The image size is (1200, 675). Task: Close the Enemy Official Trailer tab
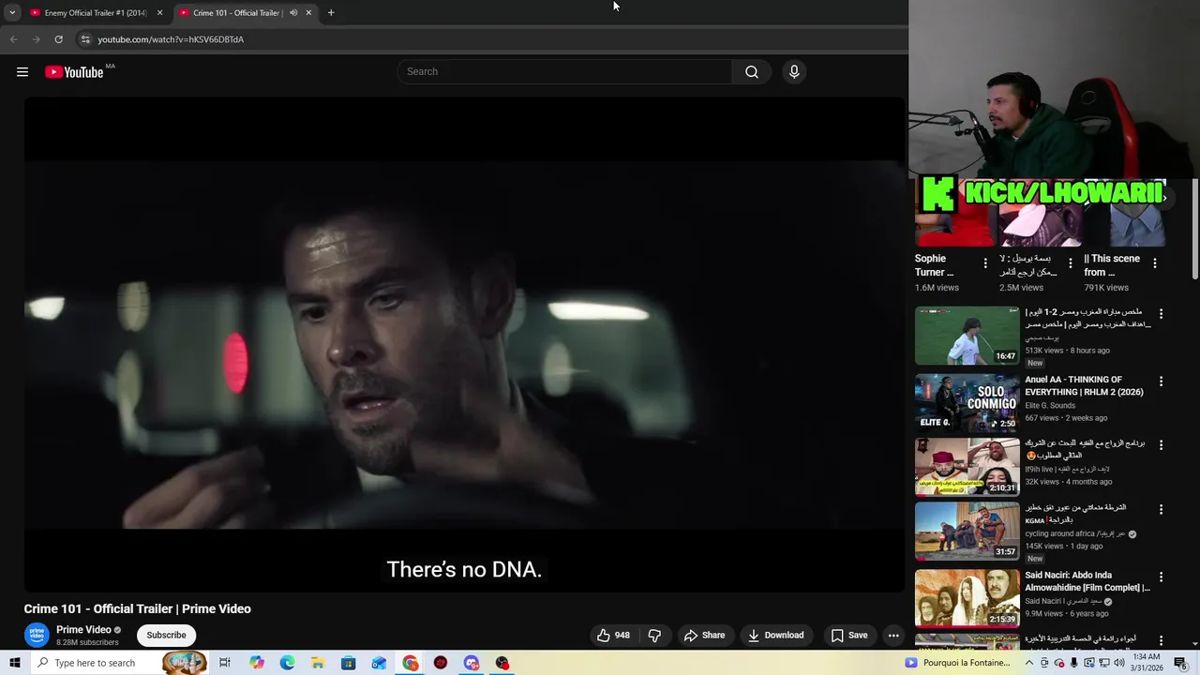click(159, 13)
